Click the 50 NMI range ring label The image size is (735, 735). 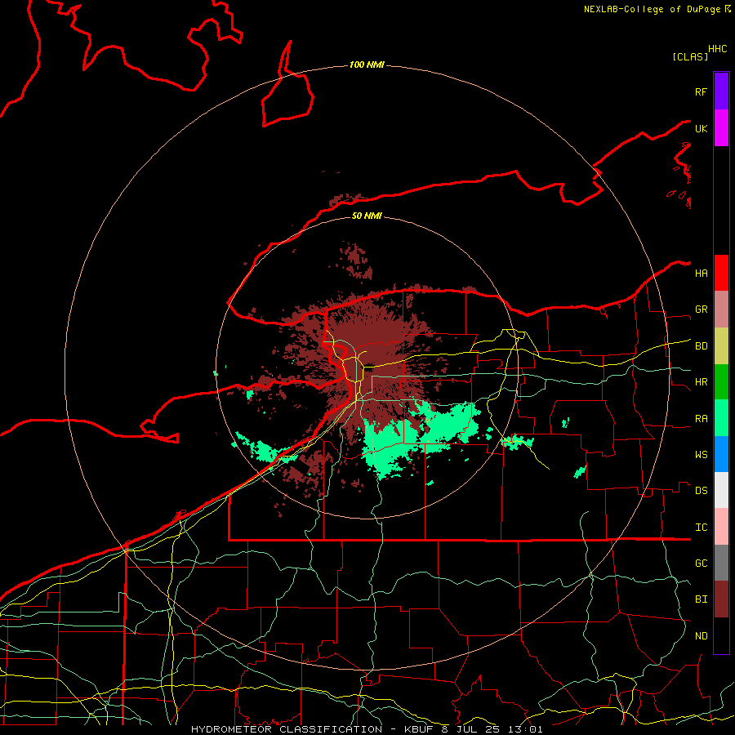pos(367,216)
